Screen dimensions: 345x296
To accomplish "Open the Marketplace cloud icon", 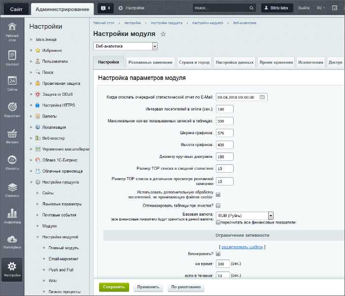I will point(12,239).
